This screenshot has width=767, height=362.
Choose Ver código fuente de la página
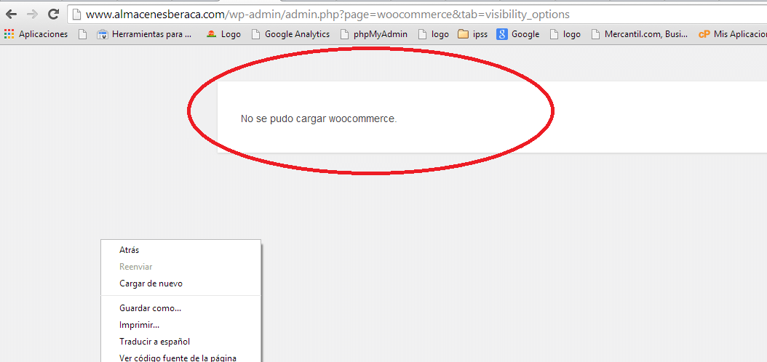[x=180, y=358]
